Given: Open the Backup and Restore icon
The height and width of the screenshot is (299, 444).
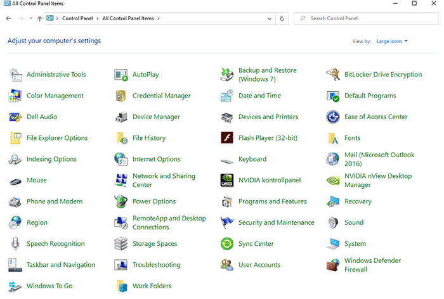Looking at the screenshot, I should [x=227, y=75].
